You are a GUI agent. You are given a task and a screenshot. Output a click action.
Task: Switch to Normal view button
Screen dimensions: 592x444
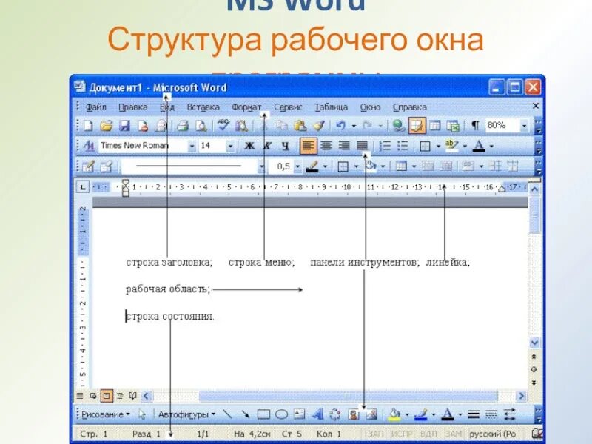pos(80,396)
